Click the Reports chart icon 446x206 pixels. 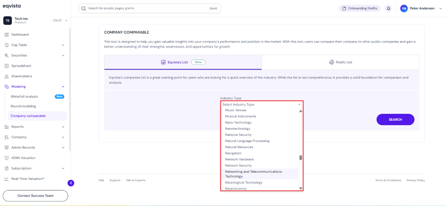(7, 127)
